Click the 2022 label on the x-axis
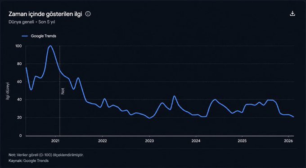Screen dimensions: 306x168 [x=103, y=141]
